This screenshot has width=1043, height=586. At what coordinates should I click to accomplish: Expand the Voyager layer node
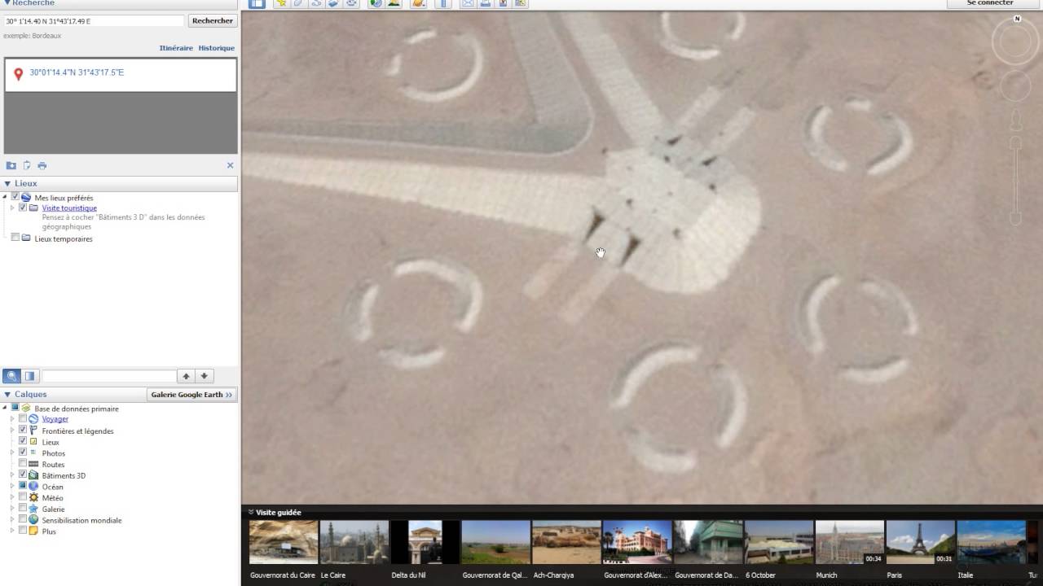pos(12,418)
